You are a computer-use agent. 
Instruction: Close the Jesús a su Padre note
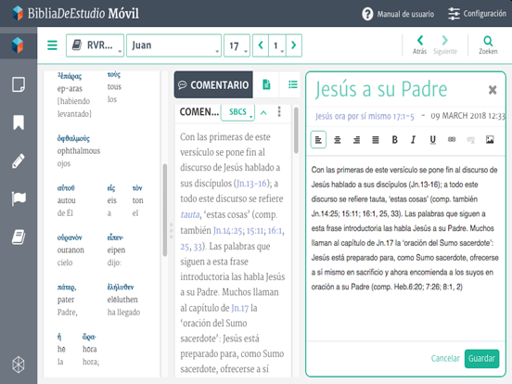point(493,89)
